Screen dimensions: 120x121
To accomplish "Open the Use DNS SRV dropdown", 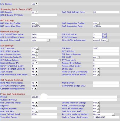I will click(35, 112).
